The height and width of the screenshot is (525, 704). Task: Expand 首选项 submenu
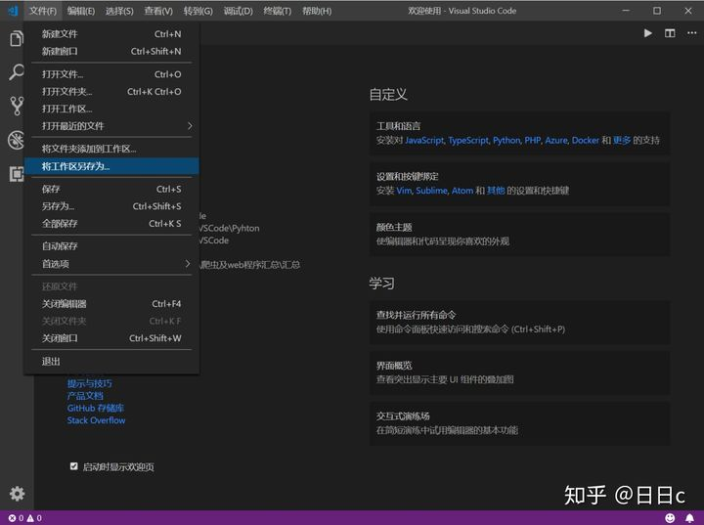(x=112, y=264)
